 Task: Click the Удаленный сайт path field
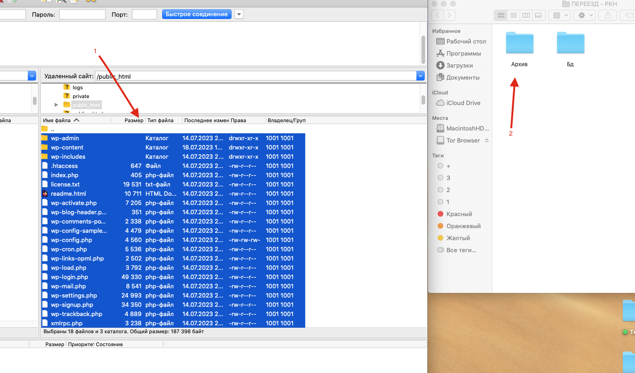click(x=255, y=76)
